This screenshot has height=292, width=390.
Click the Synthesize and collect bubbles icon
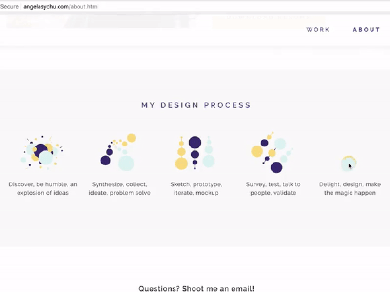pos(119,152)
